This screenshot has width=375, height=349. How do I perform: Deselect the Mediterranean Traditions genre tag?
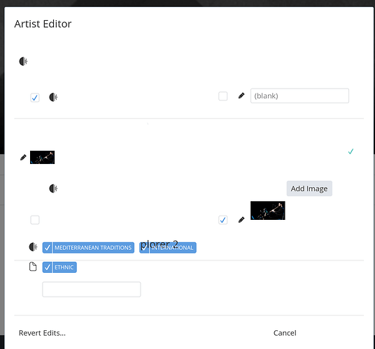(x=88, y=248)
